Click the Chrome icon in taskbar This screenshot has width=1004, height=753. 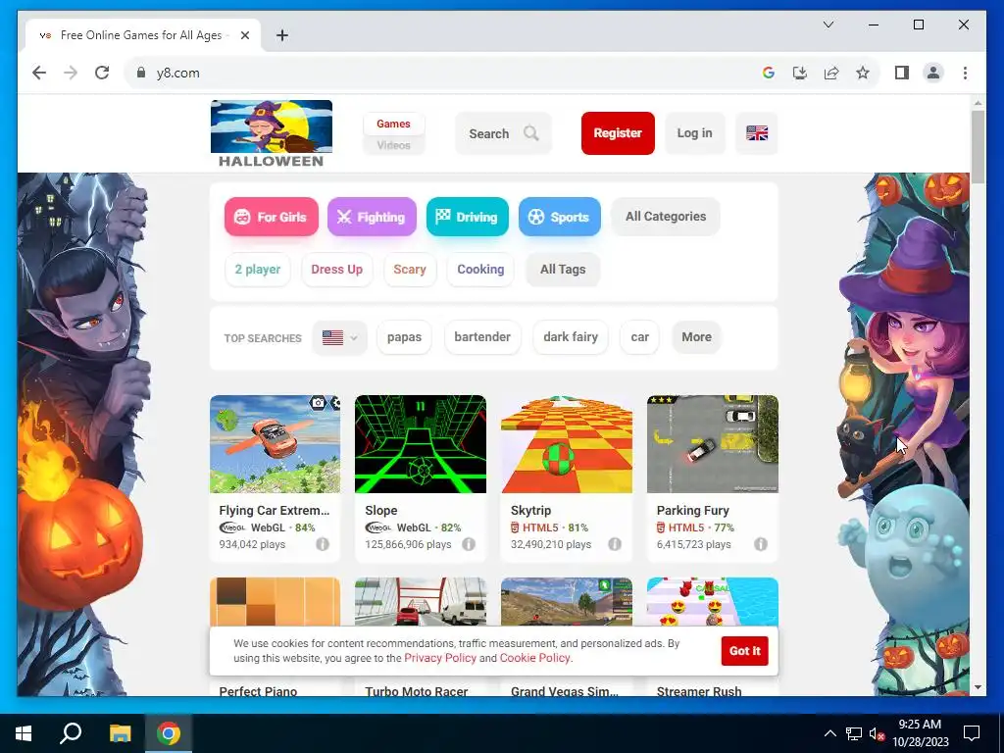(169, 733)
